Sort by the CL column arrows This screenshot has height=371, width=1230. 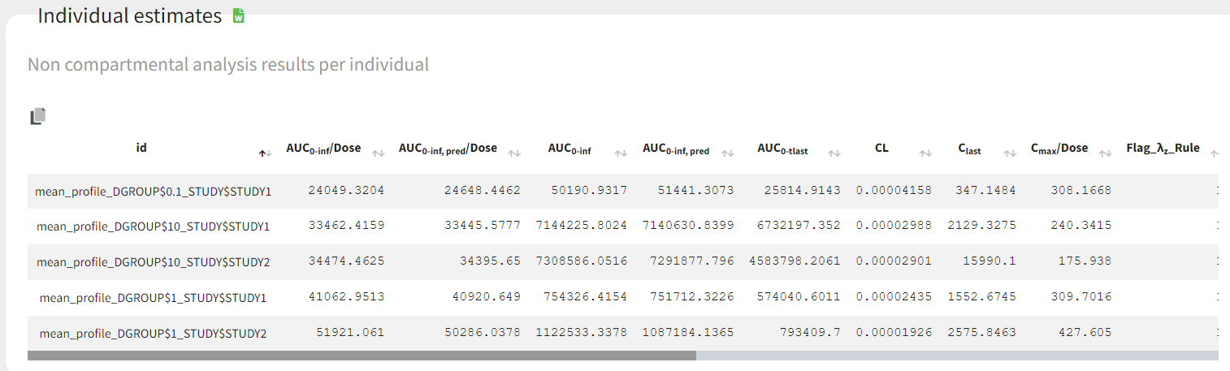[925, 153]
